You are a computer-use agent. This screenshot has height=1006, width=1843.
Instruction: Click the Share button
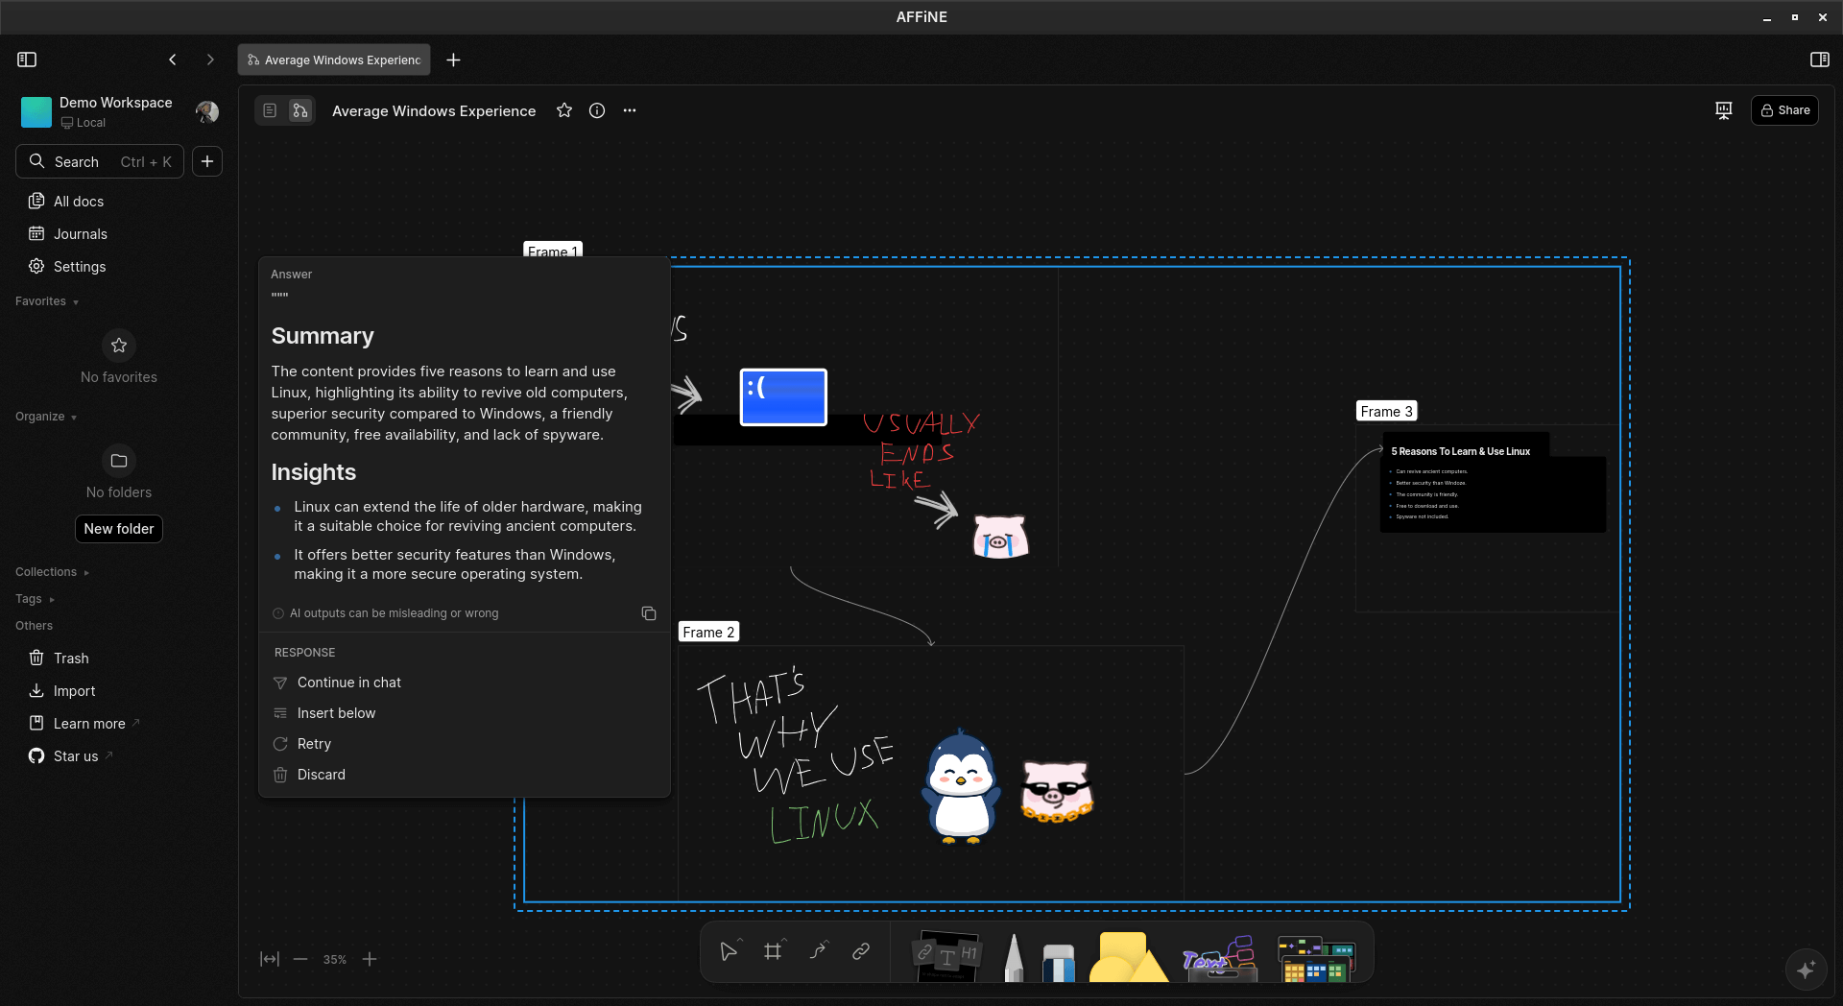click(1784, 110)
